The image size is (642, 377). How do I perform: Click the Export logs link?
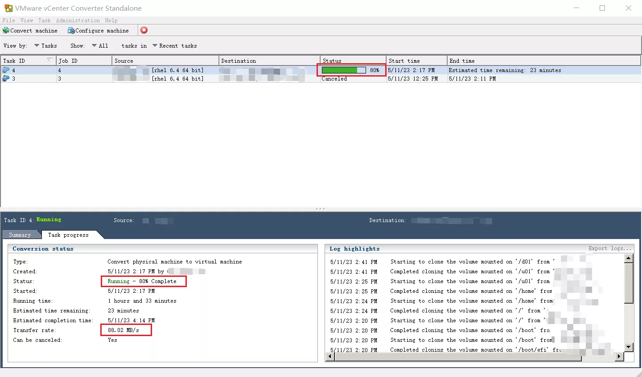point(609,248)
